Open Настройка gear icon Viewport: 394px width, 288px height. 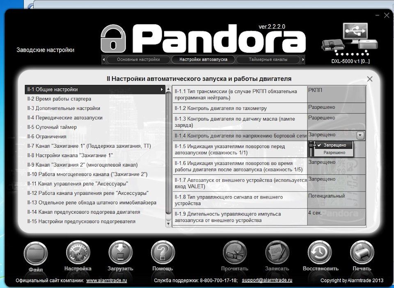click(78, 253)
